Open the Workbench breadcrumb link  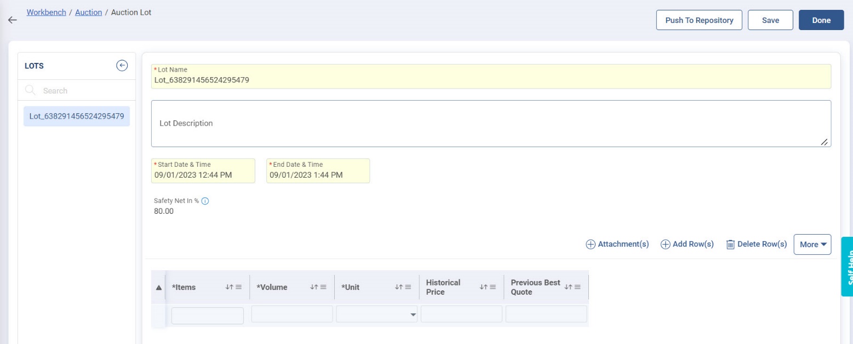pyautogui.click(x=46, y=12)
